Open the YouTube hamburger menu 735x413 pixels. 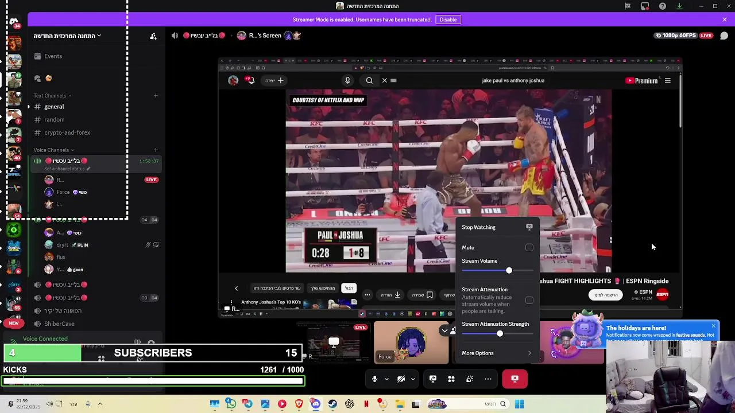coord(667,81)
